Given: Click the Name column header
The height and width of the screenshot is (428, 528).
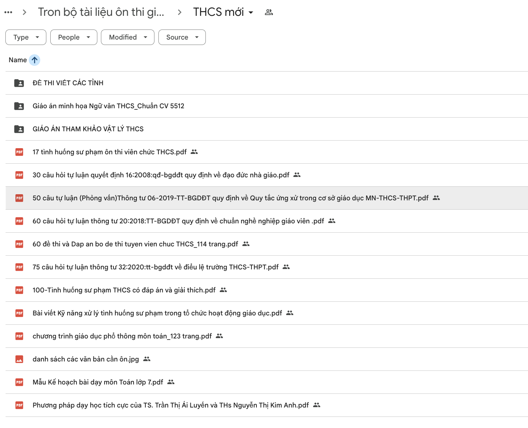Looking at the screenshot, I should (x=18, y=60).
